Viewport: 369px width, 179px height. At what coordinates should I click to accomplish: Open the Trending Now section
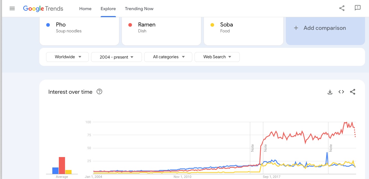139,9
